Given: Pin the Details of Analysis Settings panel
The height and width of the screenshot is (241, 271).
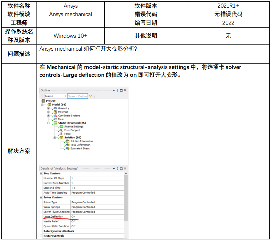Looking at the screenshot, I should pyautogui.click(x=118, y=169).
